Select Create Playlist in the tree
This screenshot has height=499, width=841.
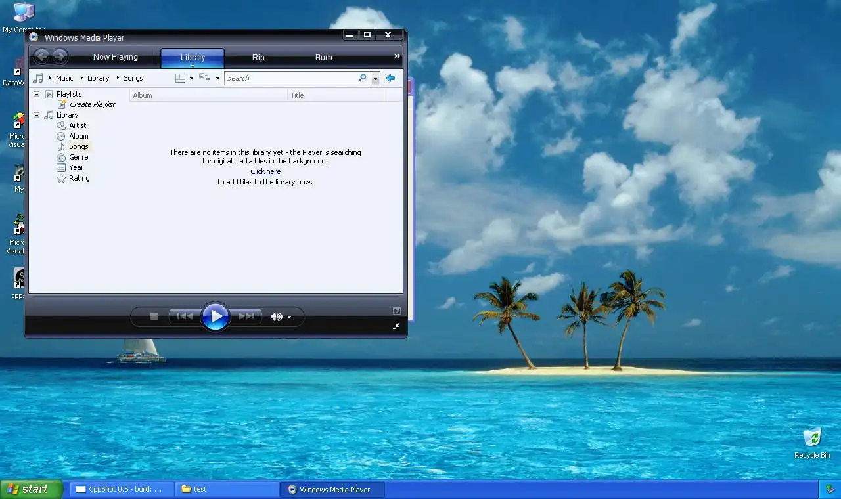(93, 104)
